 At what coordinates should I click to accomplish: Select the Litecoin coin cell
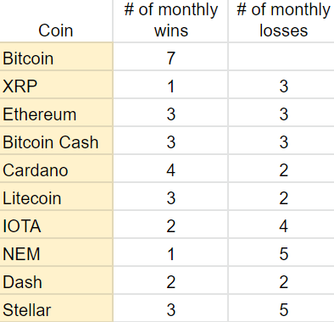56,197
